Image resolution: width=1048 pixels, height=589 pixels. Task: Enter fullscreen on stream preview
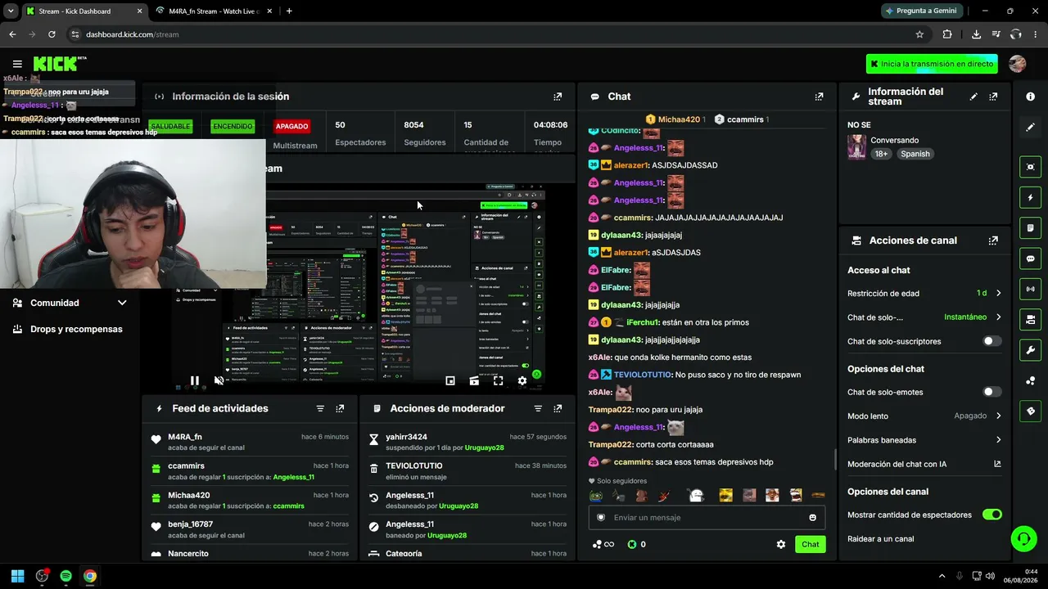(498, 380)
